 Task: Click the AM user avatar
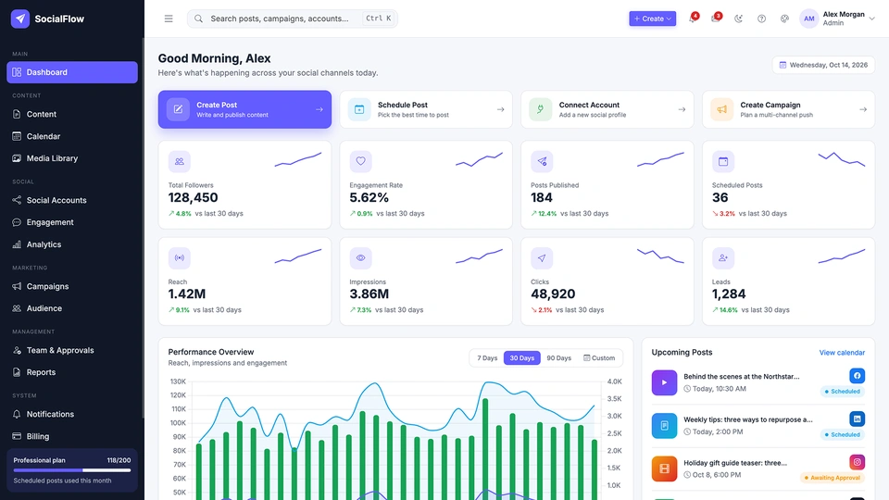click(809, 19)
